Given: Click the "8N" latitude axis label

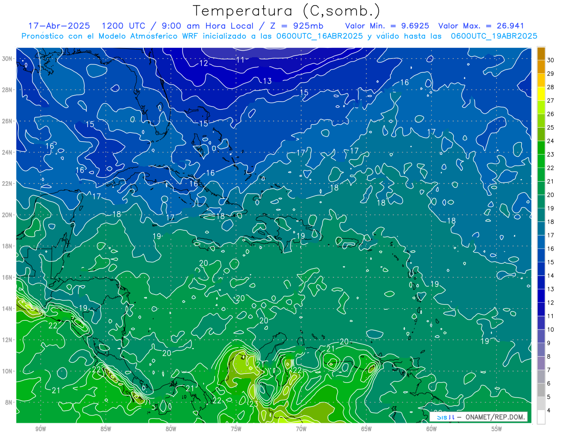Looking at the screenshot, I should [x=9, y=402].
